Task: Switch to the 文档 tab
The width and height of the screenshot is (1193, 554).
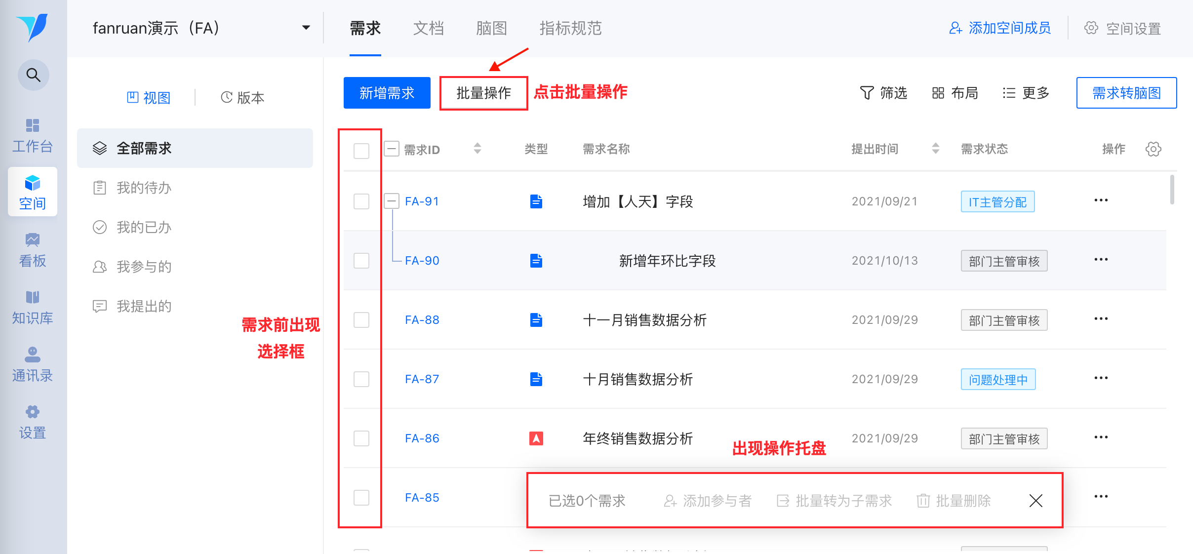Action: (428, 28)
